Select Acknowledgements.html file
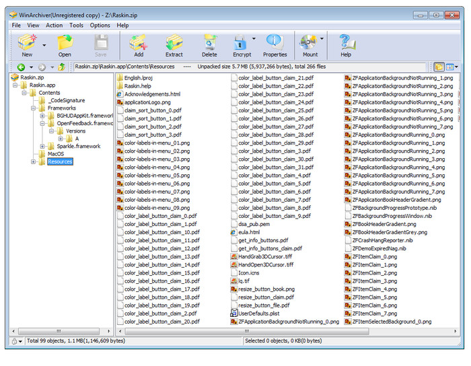Viewport: 471px width, 366px height. point(152,94)
